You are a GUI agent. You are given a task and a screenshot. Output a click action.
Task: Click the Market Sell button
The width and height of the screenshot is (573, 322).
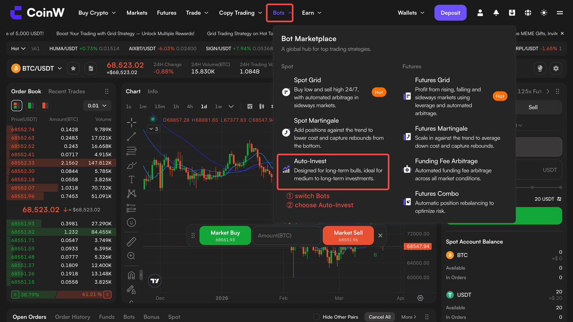click(x=348, y=235)
